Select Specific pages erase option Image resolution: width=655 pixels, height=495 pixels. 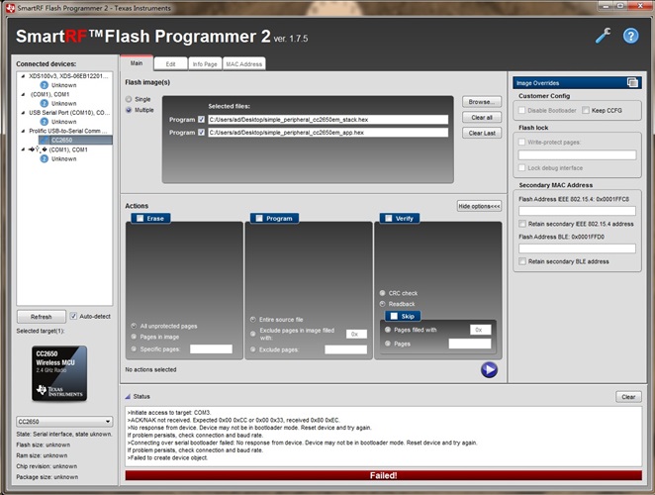click(134, 348)
